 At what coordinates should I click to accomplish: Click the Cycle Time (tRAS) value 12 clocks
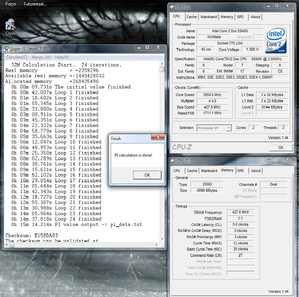click(x=241, y=243)
